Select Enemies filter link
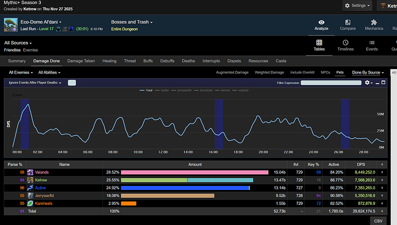Image resolution: width=397 pixels, height=225 pixels. tap(30, 50)
